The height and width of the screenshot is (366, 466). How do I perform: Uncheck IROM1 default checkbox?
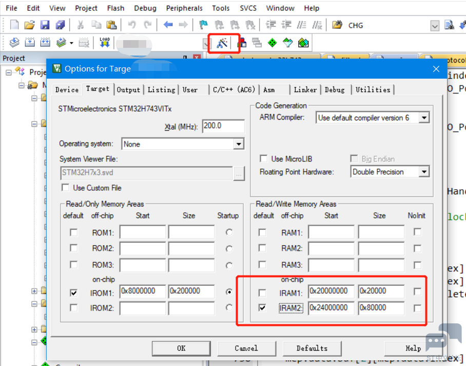[x=74, y=293]
